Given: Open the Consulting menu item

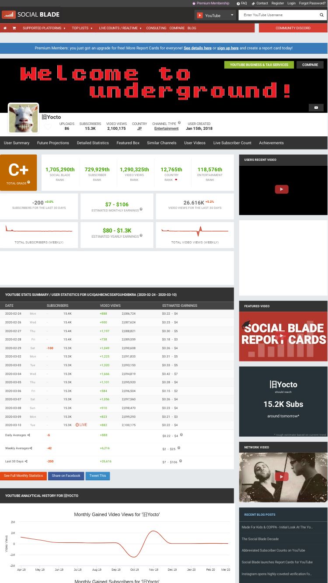Looking at the screenshot, I should click(156, 28).
